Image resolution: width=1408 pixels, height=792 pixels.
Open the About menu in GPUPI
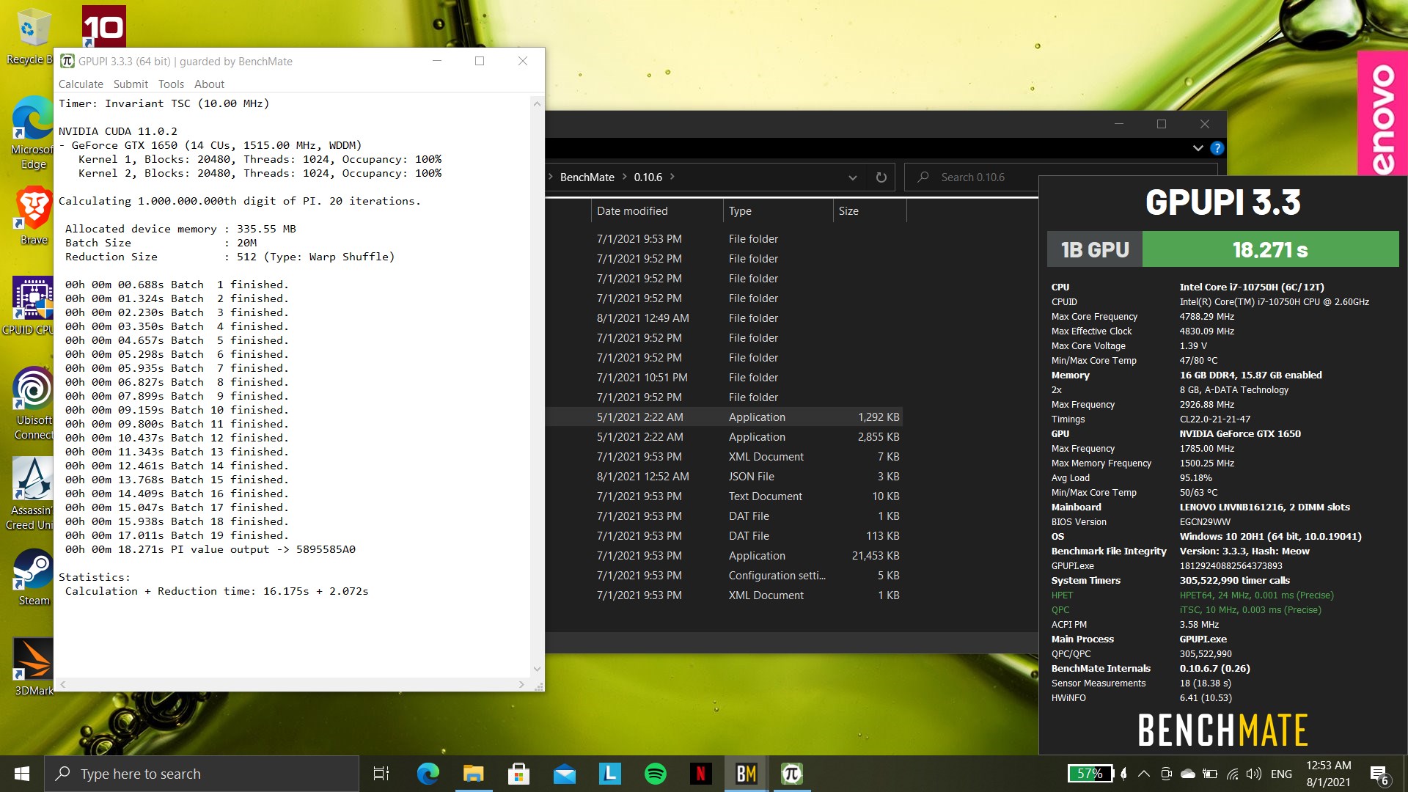click(x=209, y=84)
